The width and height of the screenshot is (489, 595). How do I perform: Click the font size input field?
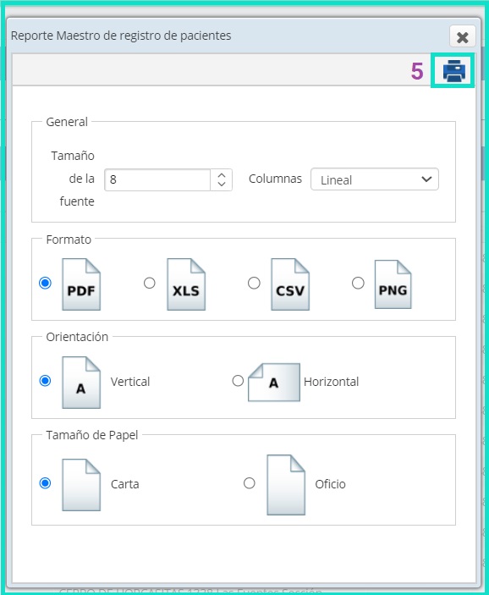click(x=157, y=179)
